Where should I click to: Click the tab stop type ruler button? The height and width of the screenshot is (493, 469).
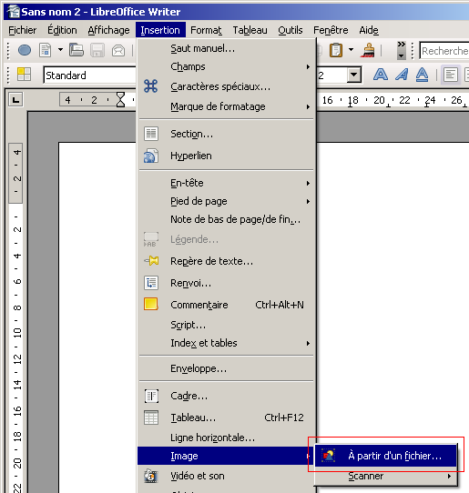click(x=15, y=100)
